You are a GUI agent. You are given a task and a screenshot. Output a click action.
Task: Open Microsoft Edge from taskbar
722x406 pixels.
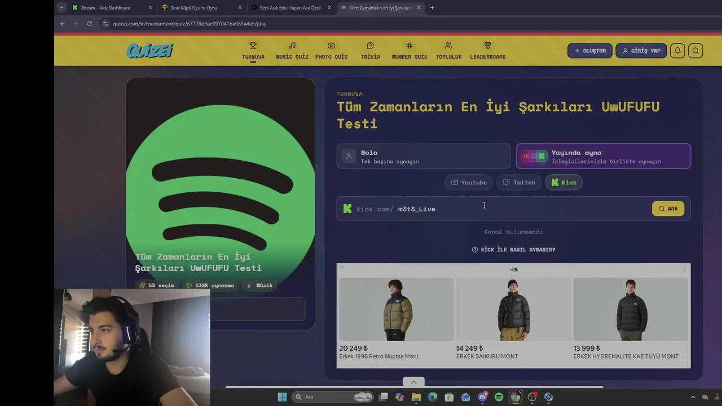433,397
